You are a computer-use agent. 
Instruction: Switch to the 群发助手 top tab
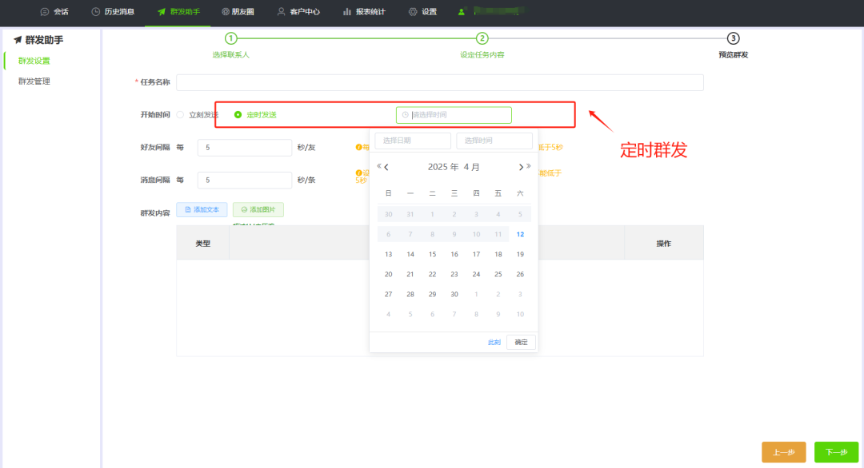click(x=178, y=11)
